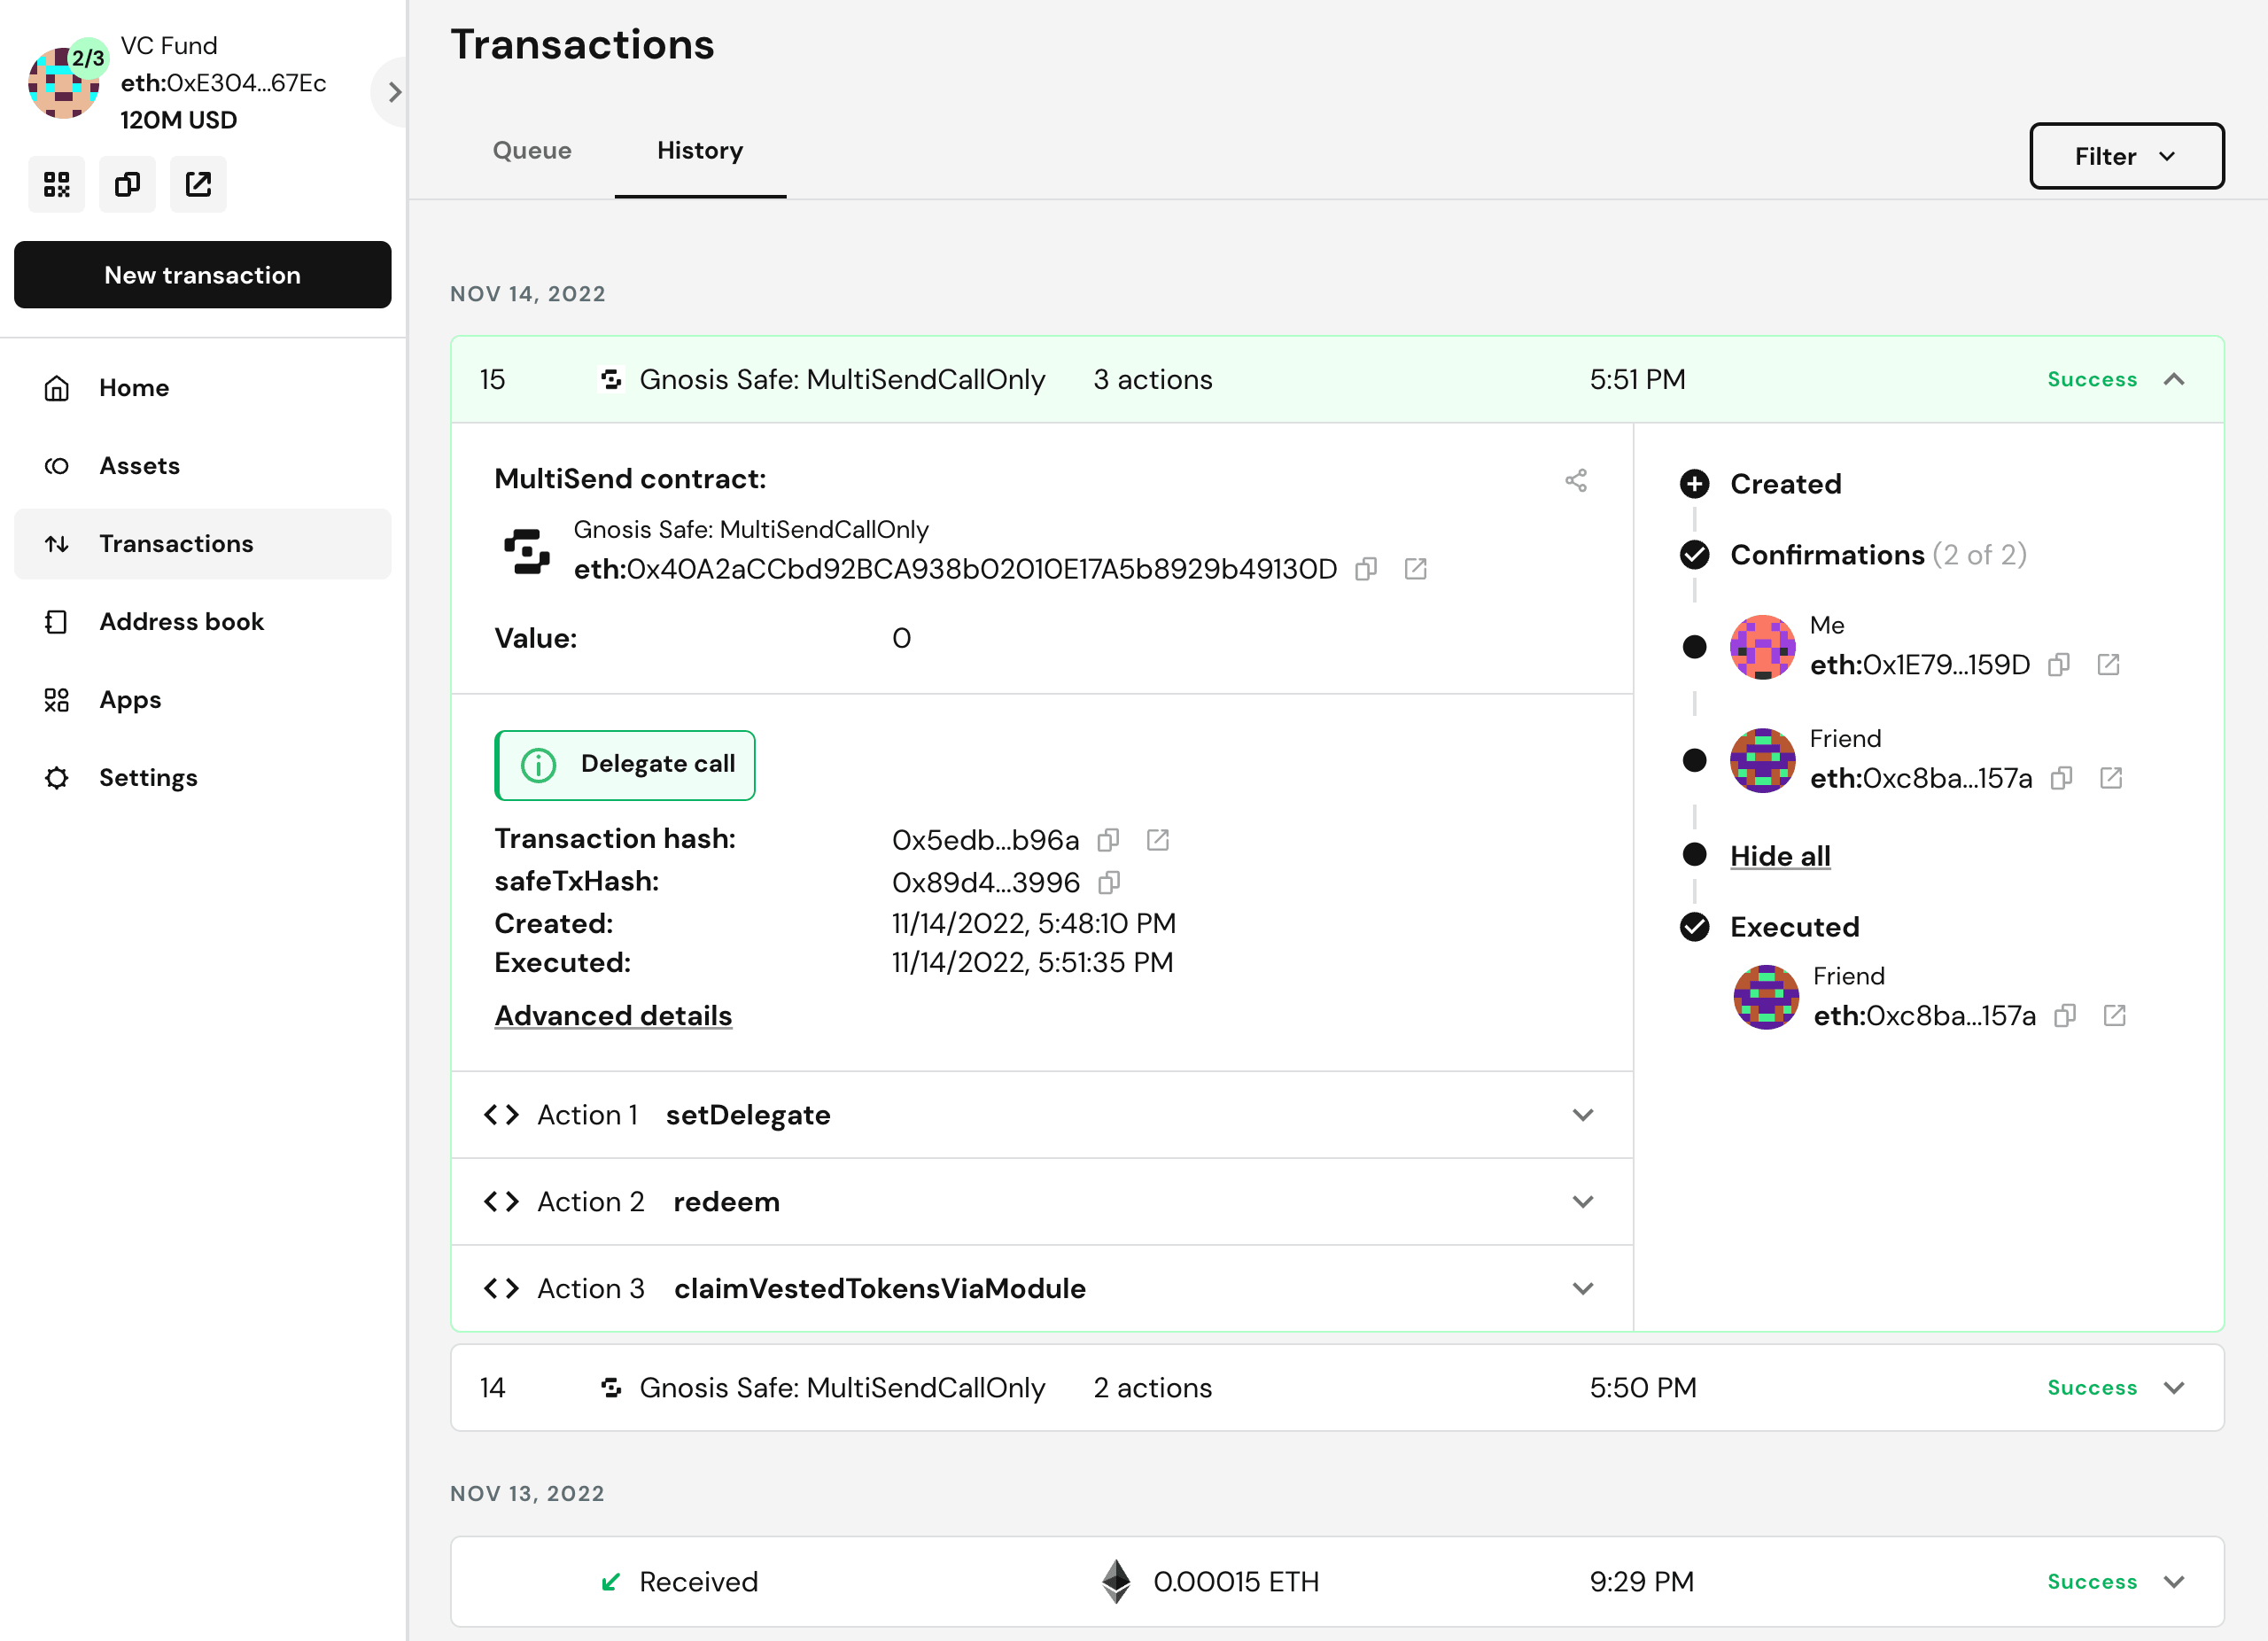Select the History tab
The width and height of the screenshot is (2268, 1641).
coord(700,151)
